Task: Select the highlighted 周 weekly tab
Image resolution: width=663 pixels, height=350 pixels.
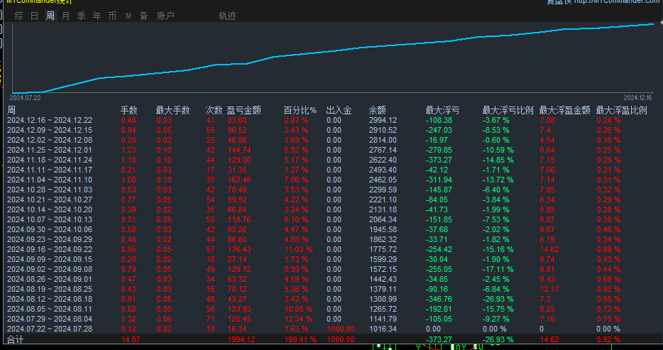Action: pos(50,16)
